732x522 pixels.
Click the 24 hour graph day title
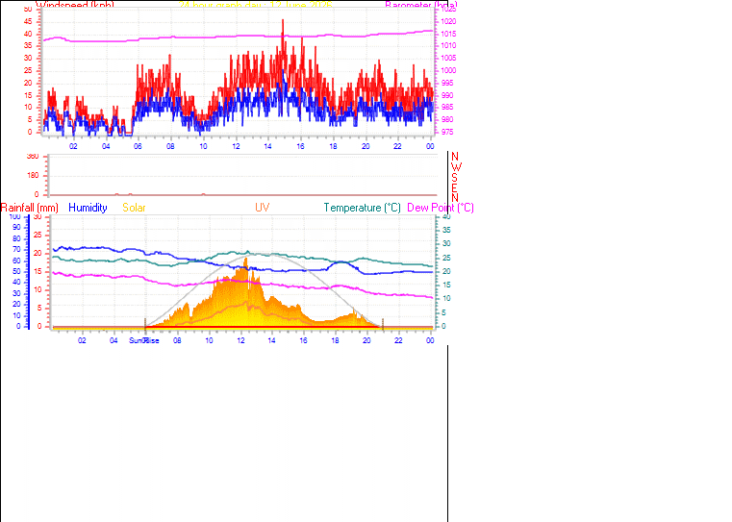point(255,5)
